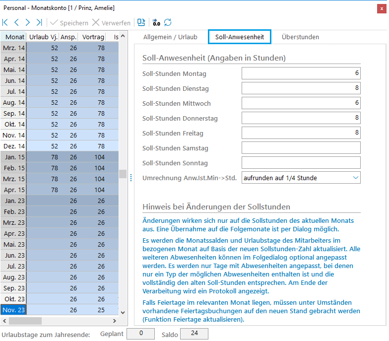Click the Vortrag column header
The width and height of the screenshot is (389, 341).
[x=93, y=37]
